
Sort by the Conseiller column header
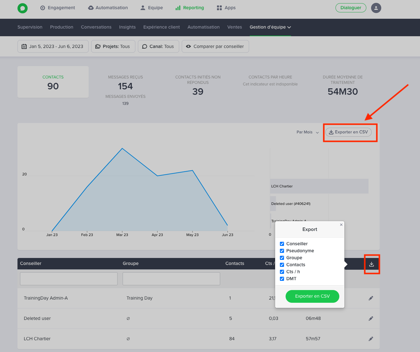(x=31, y=263)
